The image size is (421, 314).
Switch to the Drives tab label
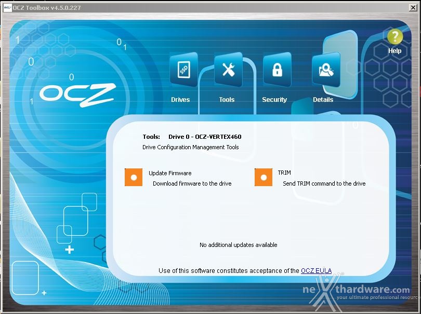coord(180,100)
